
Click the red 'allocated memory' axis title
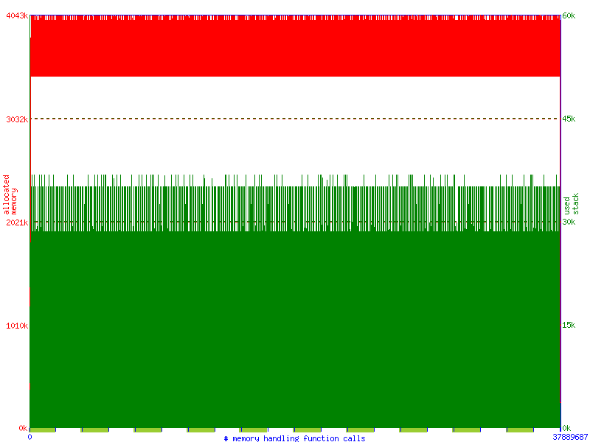tap(10, 194)
